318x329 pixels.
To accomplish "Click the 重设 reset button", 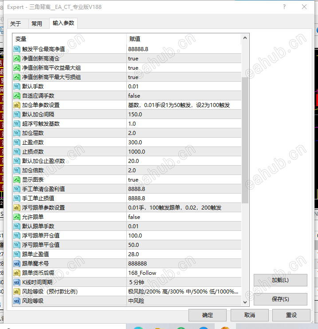I will [x=291, y=315].
